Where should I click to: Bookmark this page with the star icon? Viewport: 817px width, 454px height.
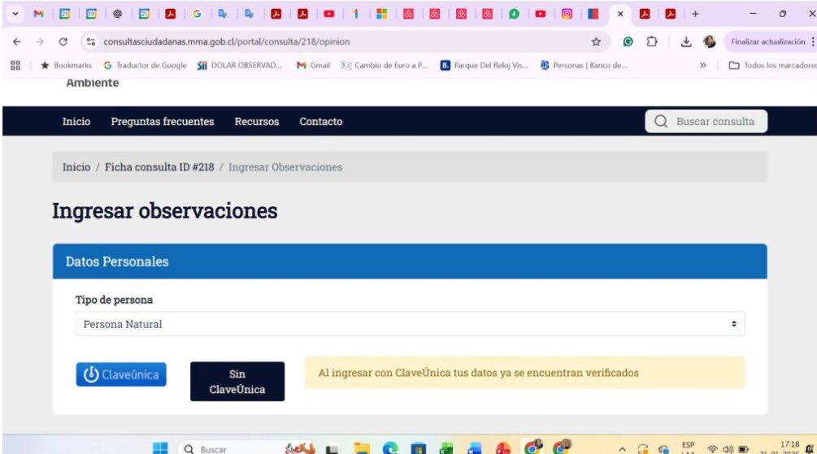pos(596,41)
